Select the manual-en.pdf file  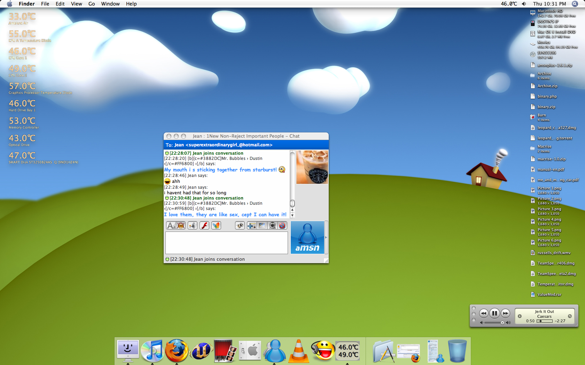pos(547,169)
